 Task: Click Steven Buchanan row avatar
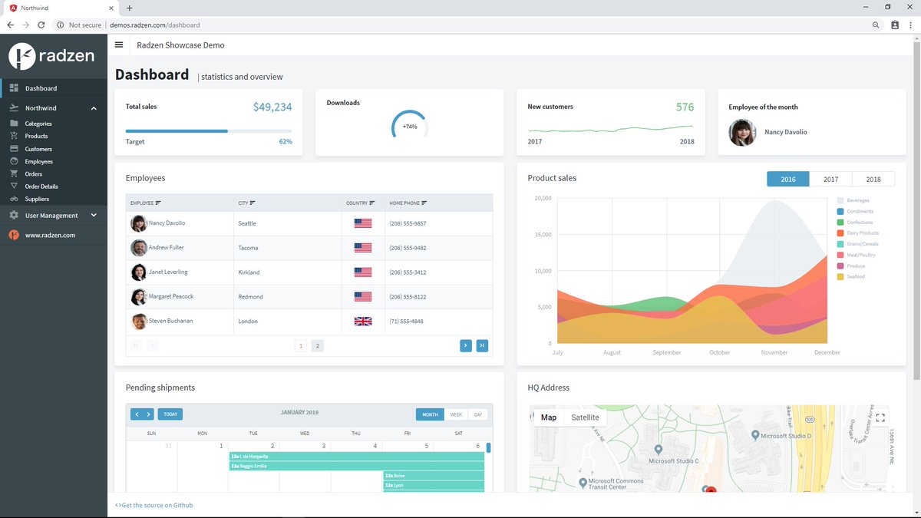pos(139,321)
